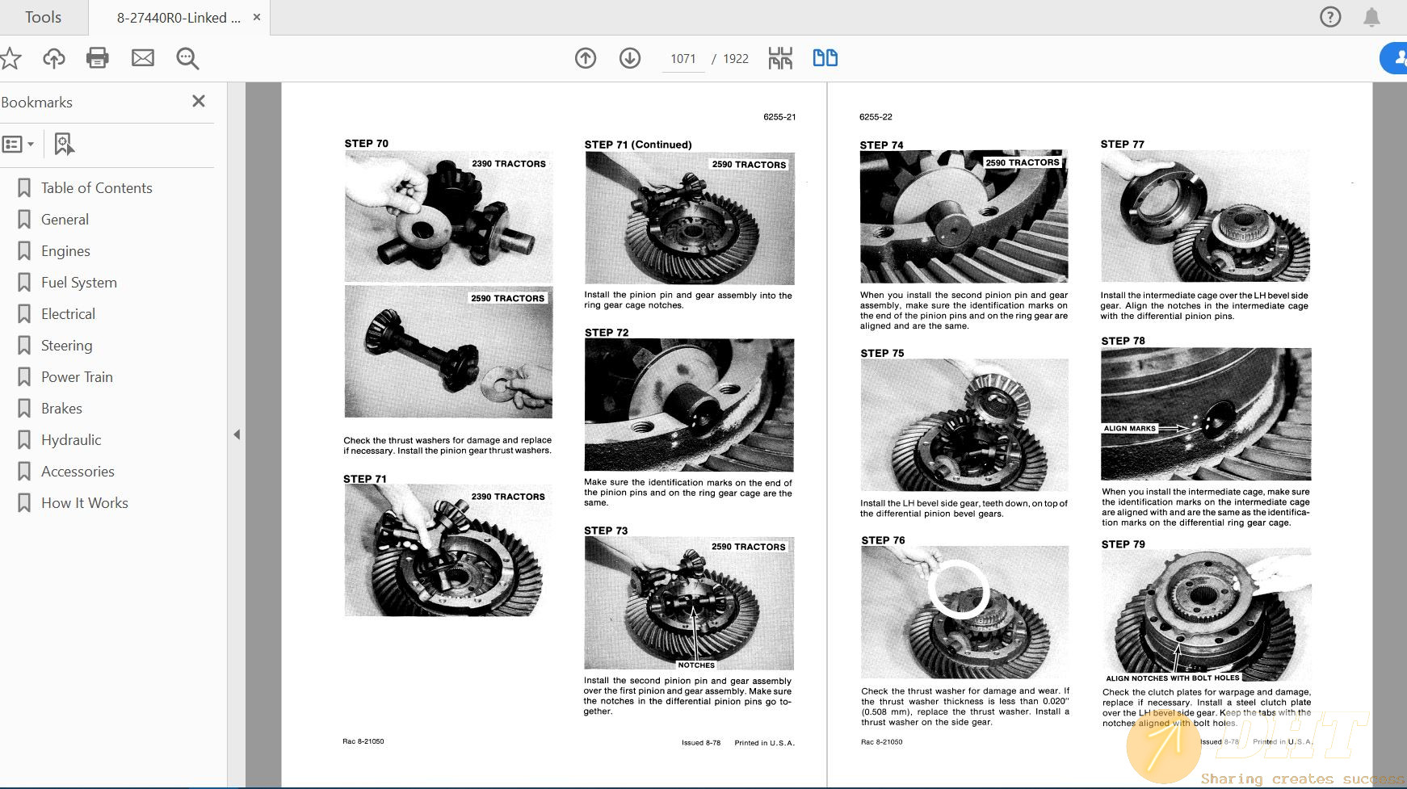
Task: Toggle two-page view mode
Action: (825, 58)
